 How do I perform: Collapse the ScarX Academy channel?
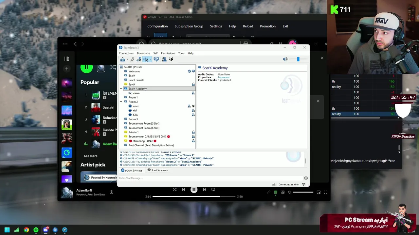[121, 89]
